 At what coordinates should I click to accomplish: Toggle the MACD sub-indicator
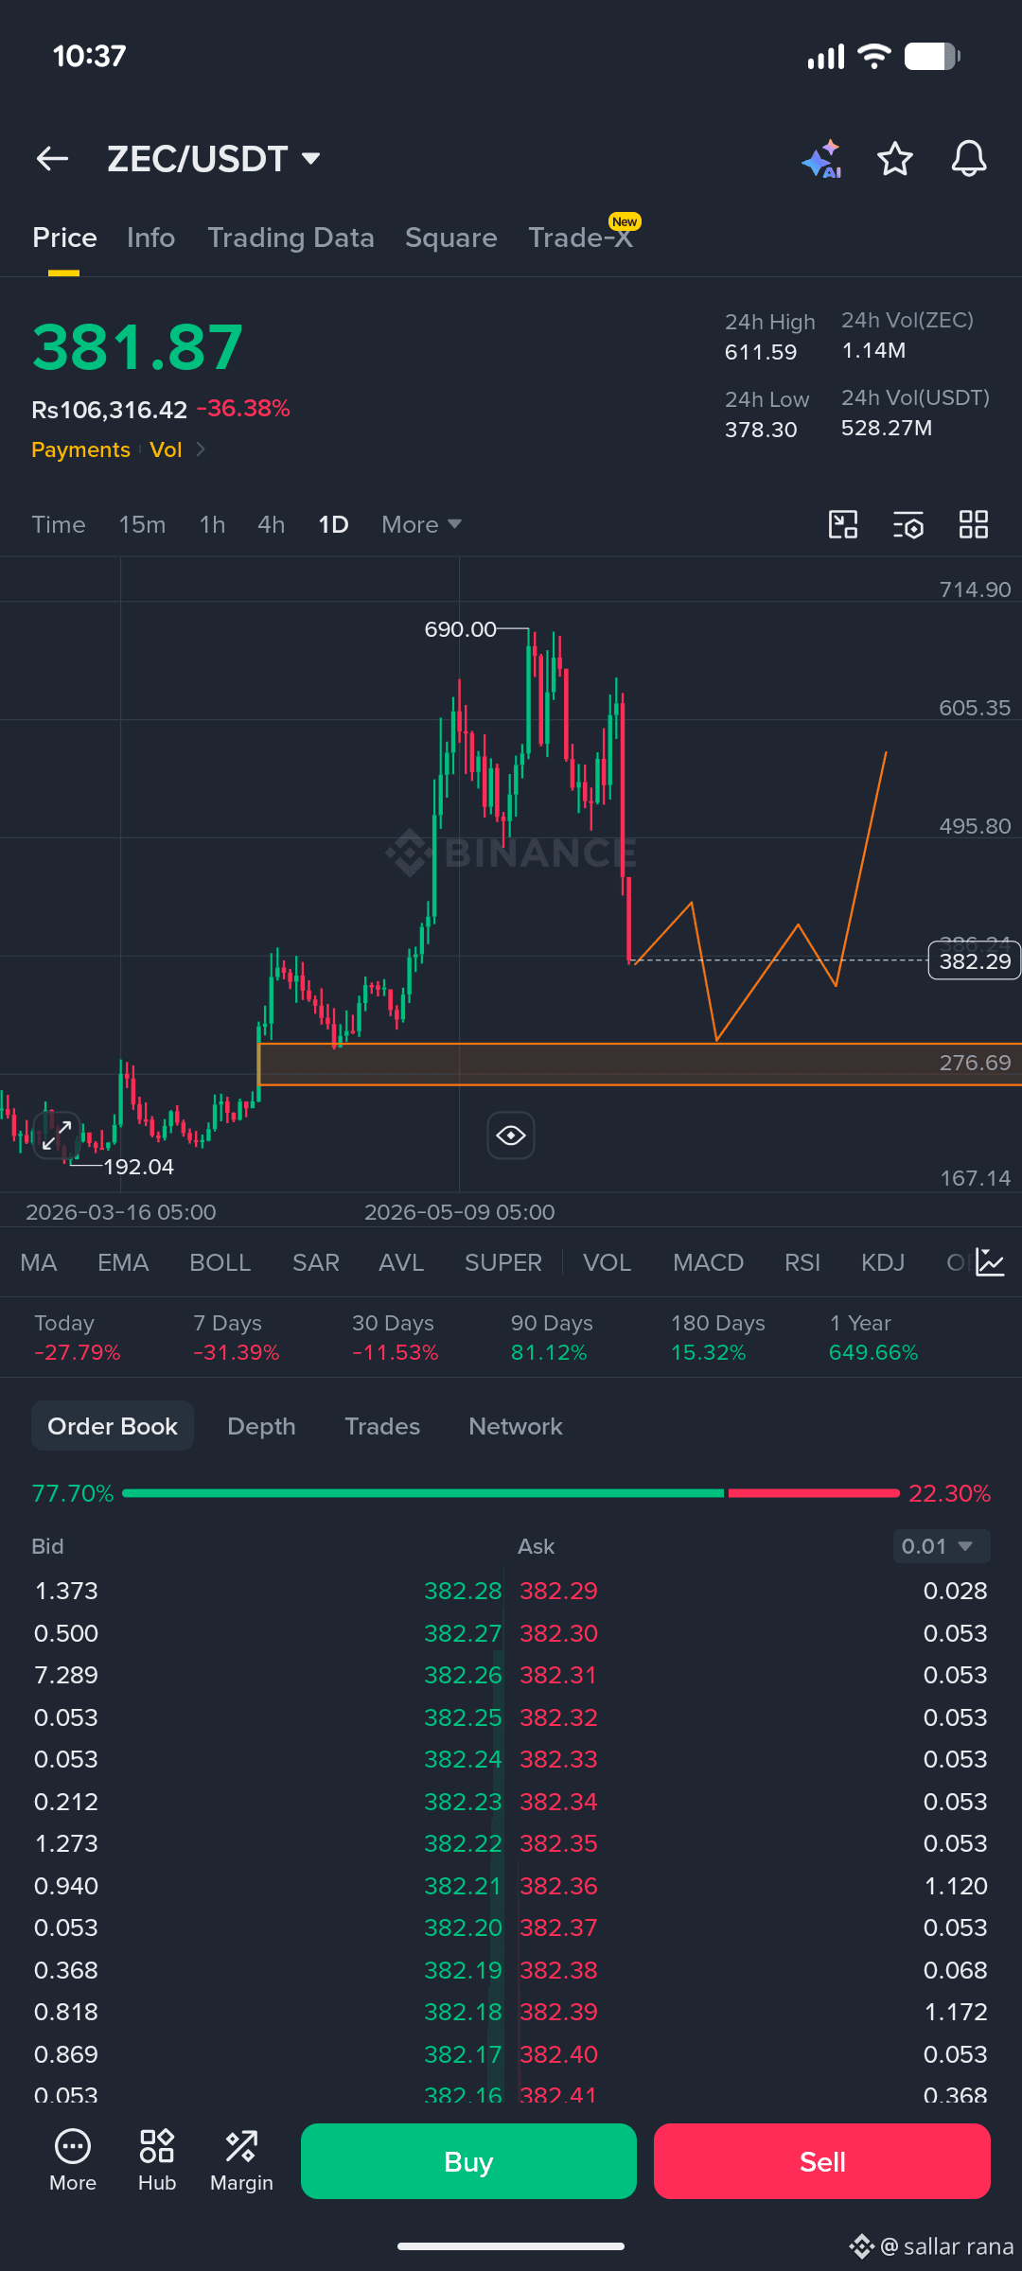coord(708,1262)
